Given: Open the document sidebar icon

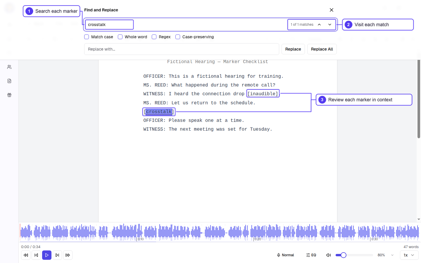Looking at the screenshot, I should [9, 81].
